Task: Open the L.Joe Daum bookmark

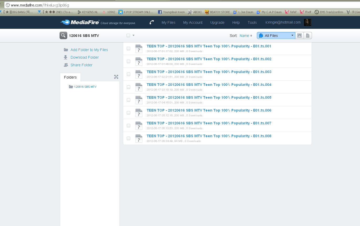Action: (x=243, y=12)
